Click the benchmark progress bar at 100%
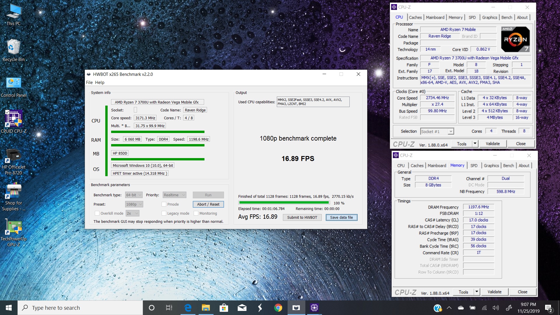The image size is (560, 315). click(284, 202)
